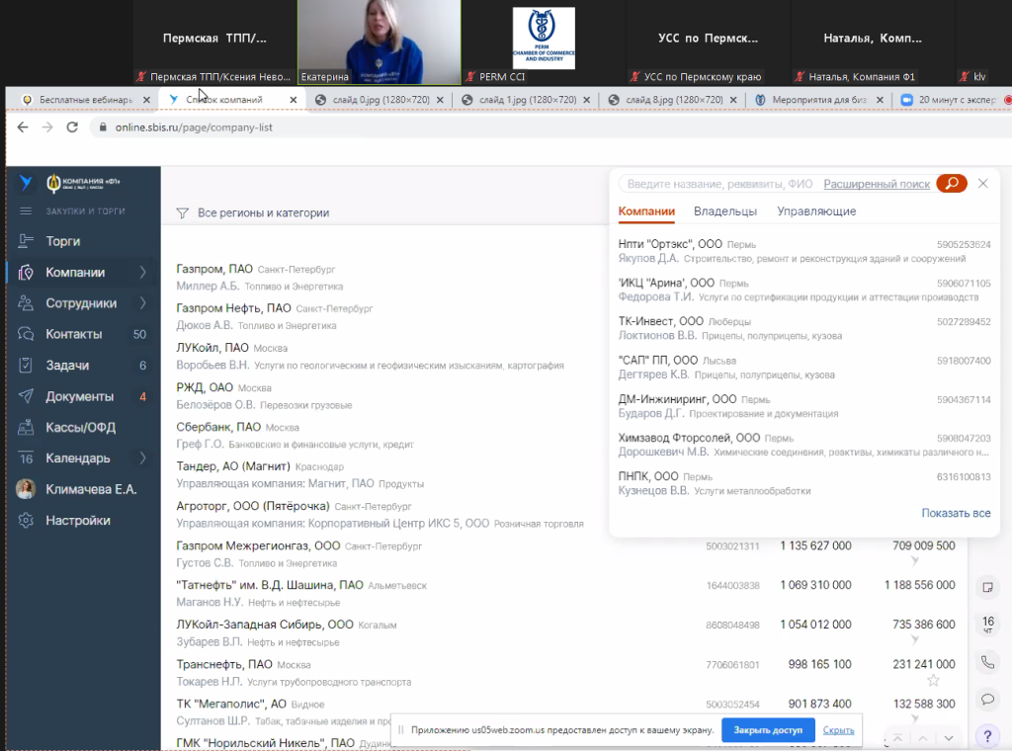Open the Календарь sidebar icon
Image resolution: width=1012 pixels, height=751 pixels.
[x=26, y=459]
